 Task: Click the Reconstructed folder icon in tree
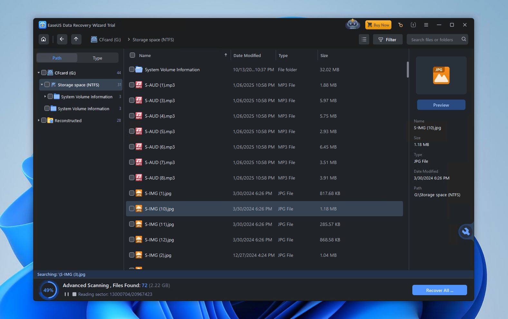(50, 121)
